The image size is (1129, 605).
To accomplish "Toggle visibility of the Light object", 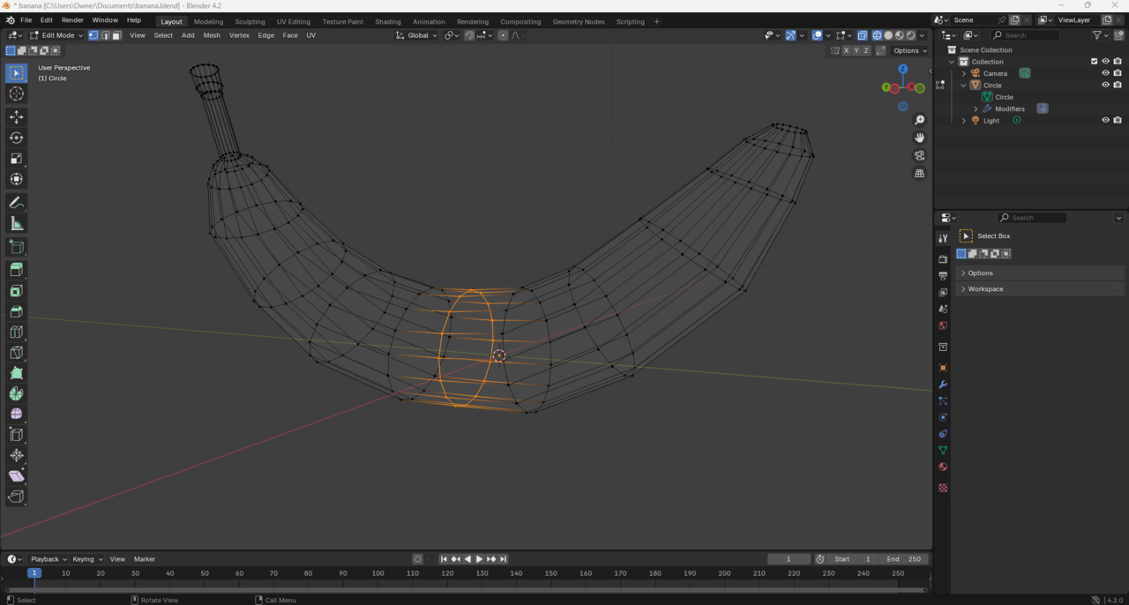I will tap(1105, 120).
